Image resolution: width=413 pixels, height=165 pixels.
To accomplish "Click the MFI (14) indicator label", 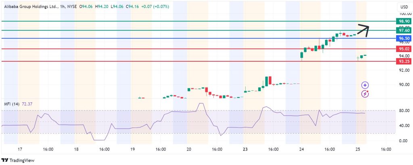I will point(12,104).
